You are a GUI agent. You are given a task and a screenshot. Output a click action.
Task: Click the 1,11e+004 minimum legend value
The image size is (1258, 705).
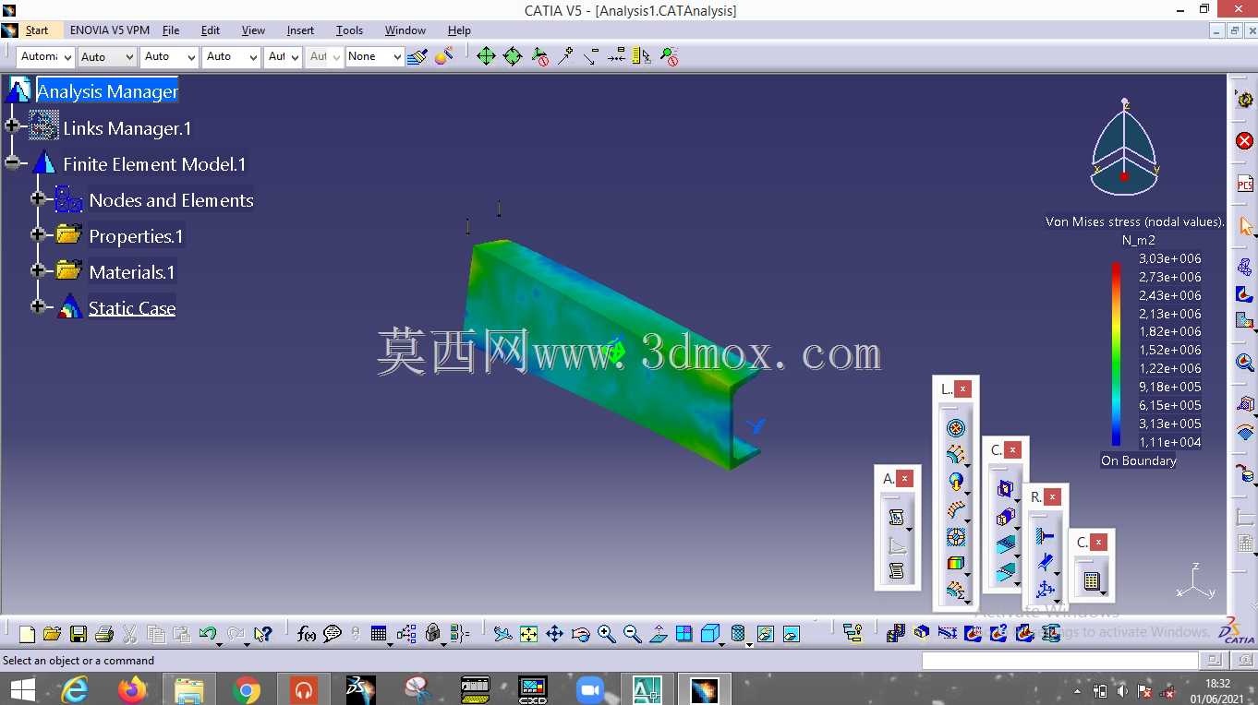tap(1169, 442)
